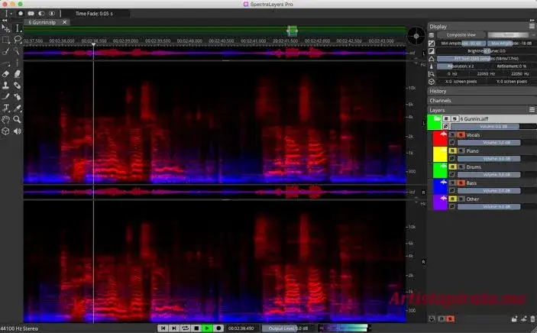Viewport: 537px width, 333px height.
Task: Click the 3D cube icon in Display panel
Action: (432, 82)
